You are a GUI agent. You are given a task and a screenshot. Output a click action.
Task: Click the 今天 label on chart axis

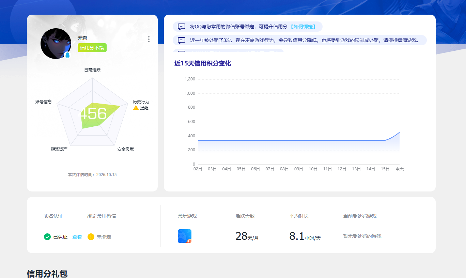tap(400, 169)
